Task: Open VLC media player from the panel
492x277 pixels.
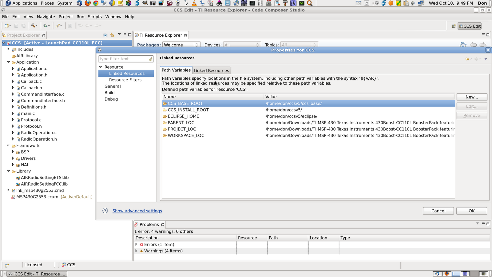Action: pos(194,3)
